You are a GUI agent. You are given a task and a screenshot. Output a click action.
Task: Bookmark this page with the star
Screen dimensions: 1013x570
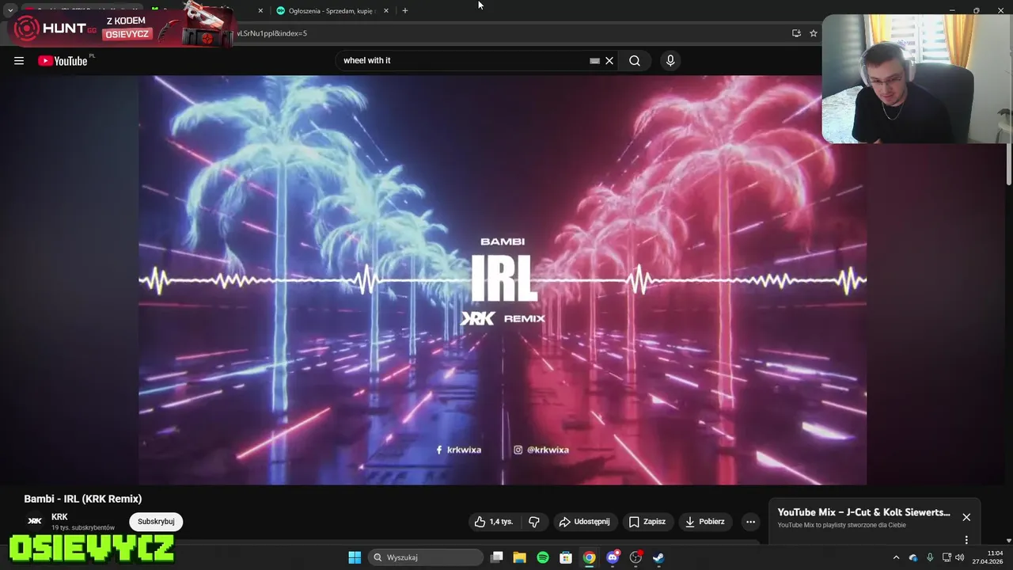[x=813, y=33]
